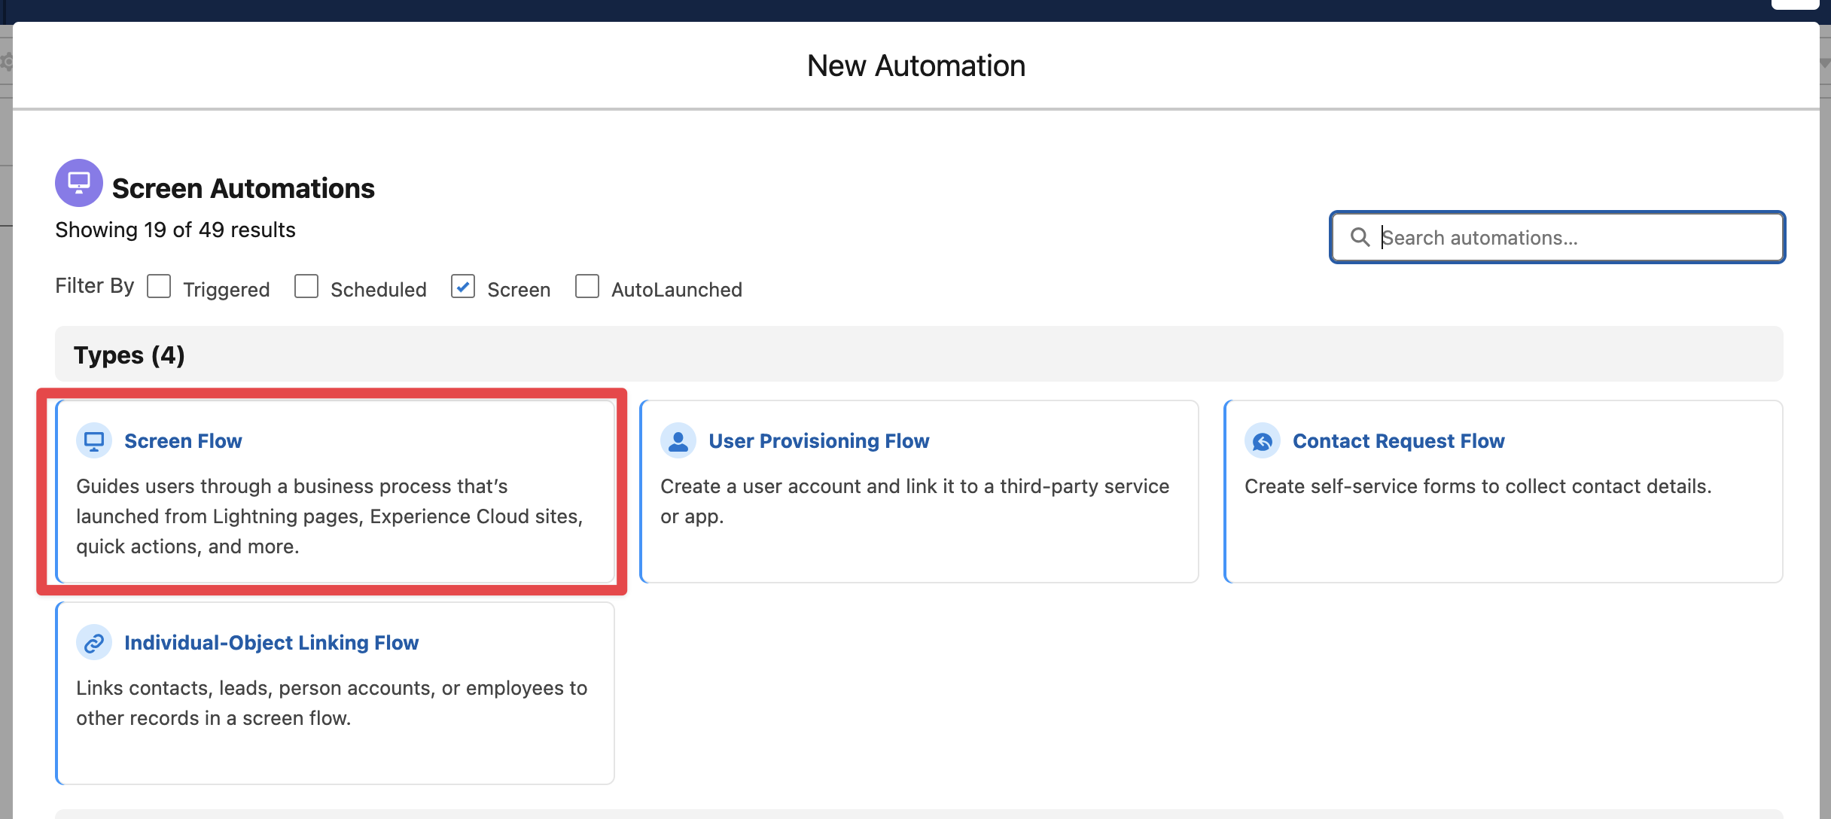Click the Contact Request Flow description text
This screenshot has width=1831, height=819.
tap(1477, 486)
